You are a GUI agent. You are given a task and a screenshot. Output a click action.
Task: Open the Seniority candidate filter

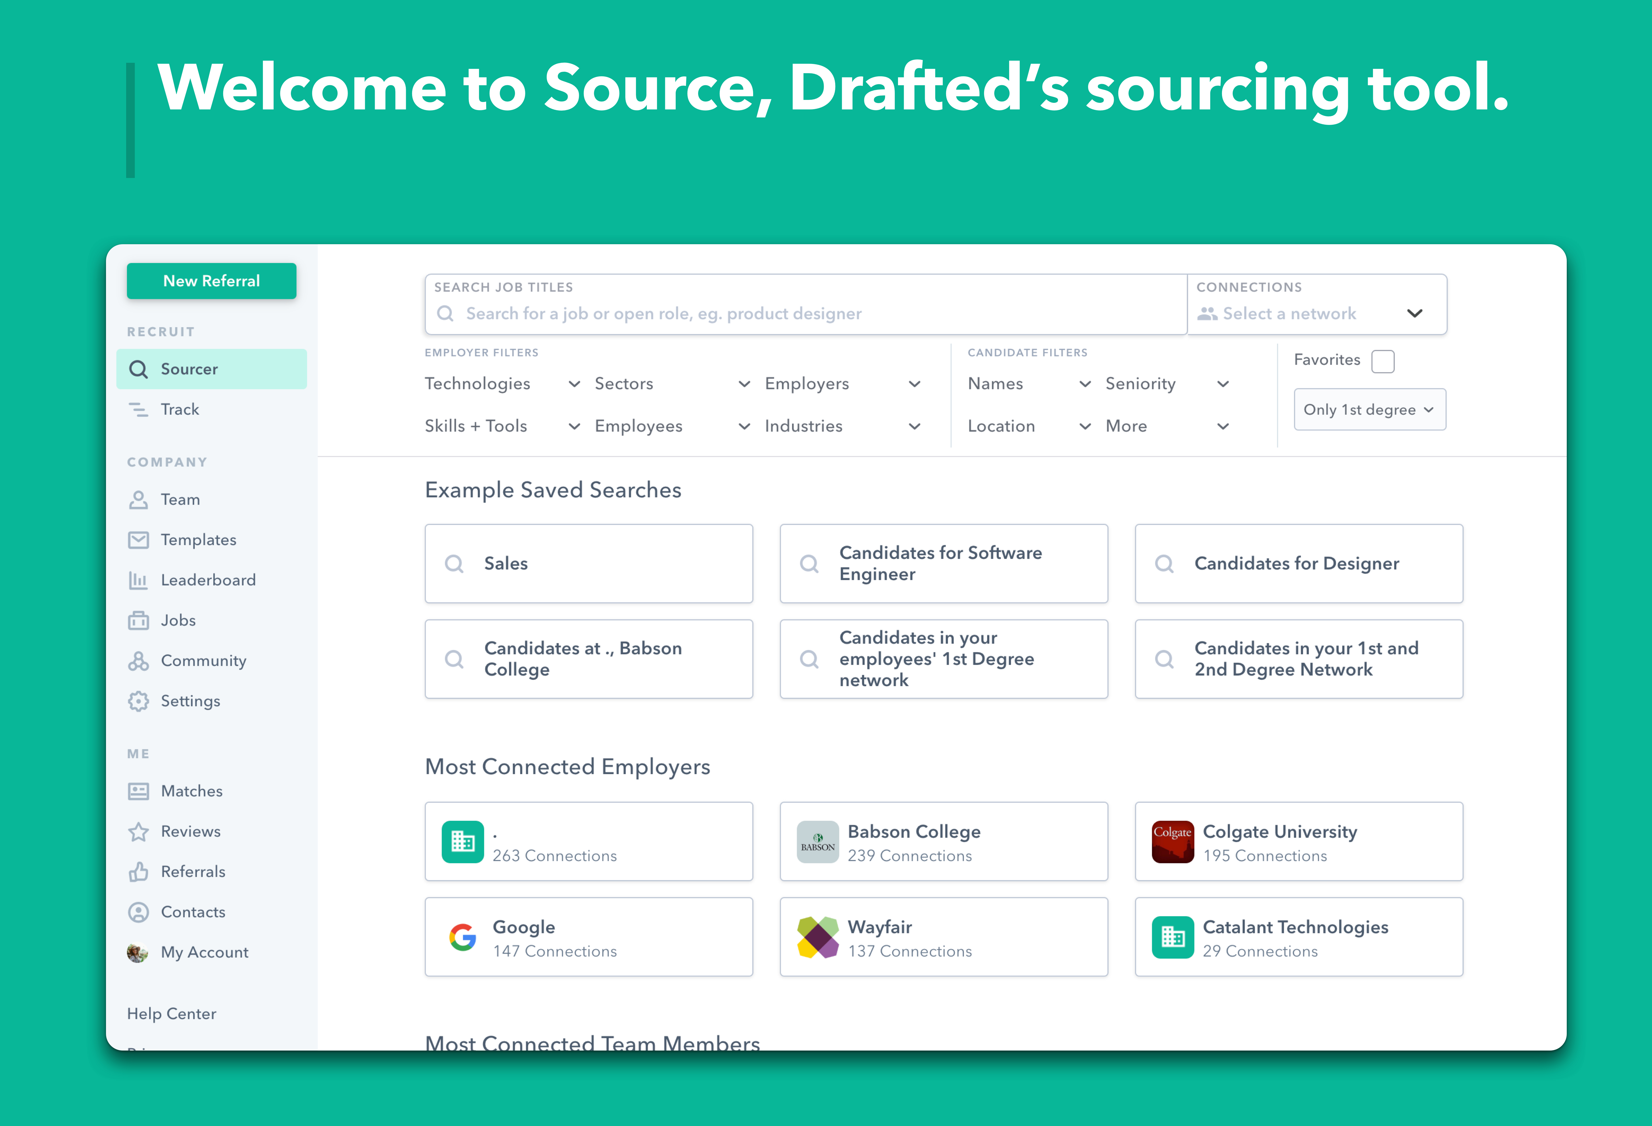[x=1167, y=384]
